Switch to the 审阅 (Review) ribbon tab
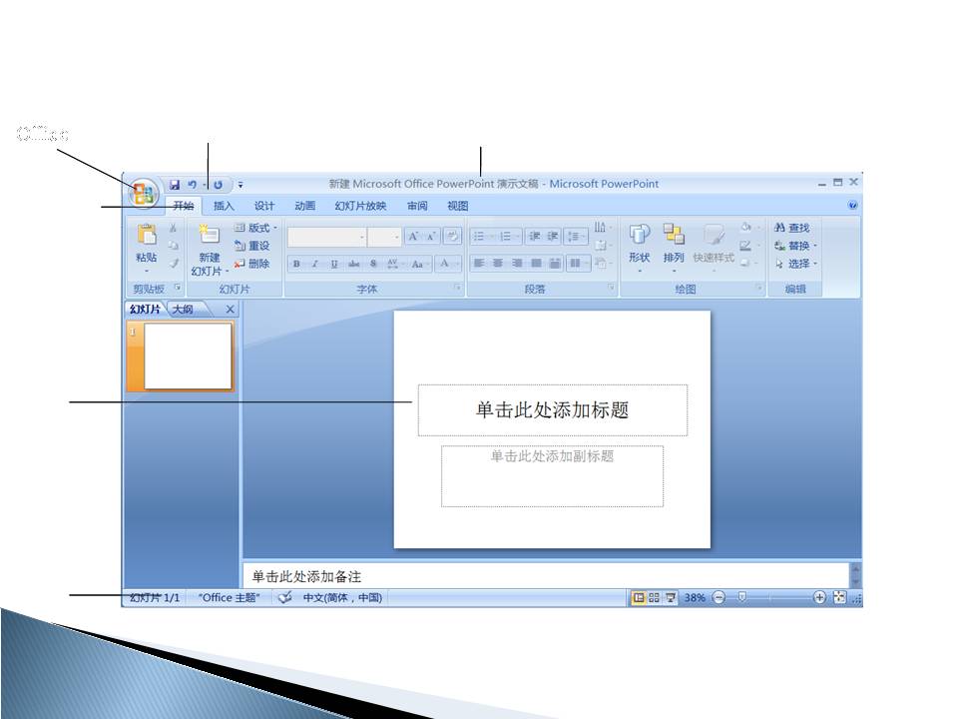Viewport: 958px width, 719px height. (x=417, y=206)
